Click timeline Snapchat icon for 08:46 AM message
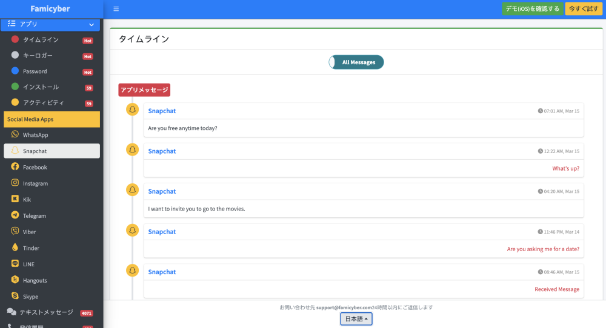 pos(132,271)
